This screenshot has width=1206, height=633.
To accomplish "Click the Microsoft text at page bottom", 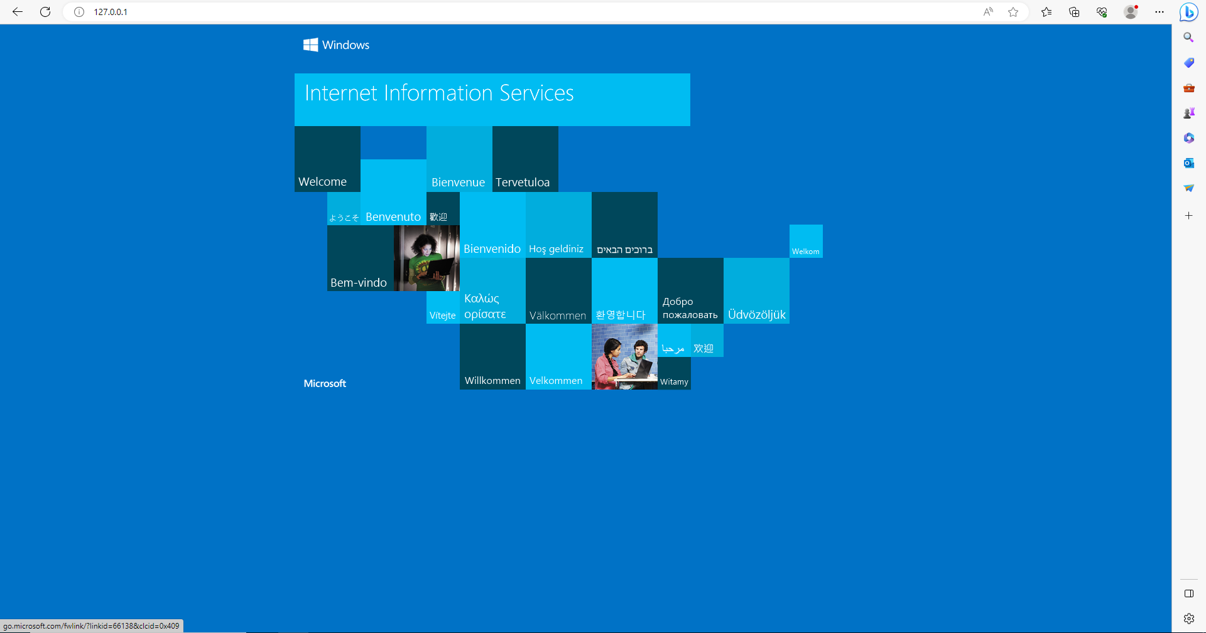I will tap(325, 383).
